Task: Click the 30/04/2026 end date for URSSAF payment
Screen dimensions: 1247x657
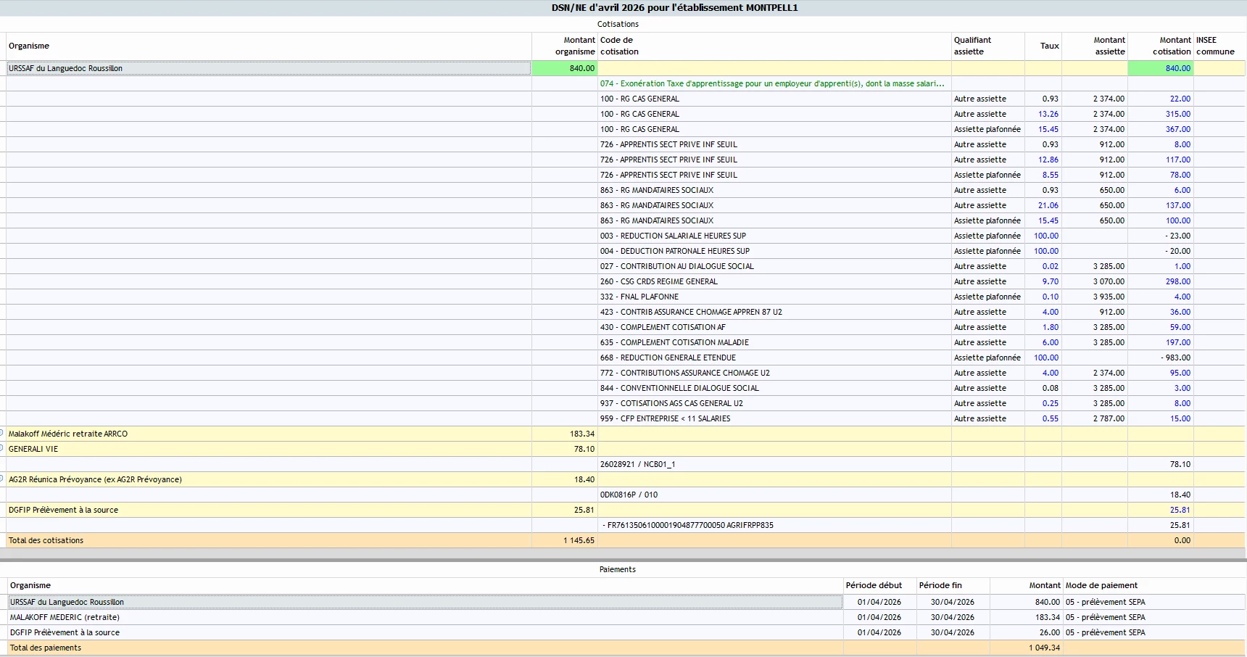Action: 953,602
